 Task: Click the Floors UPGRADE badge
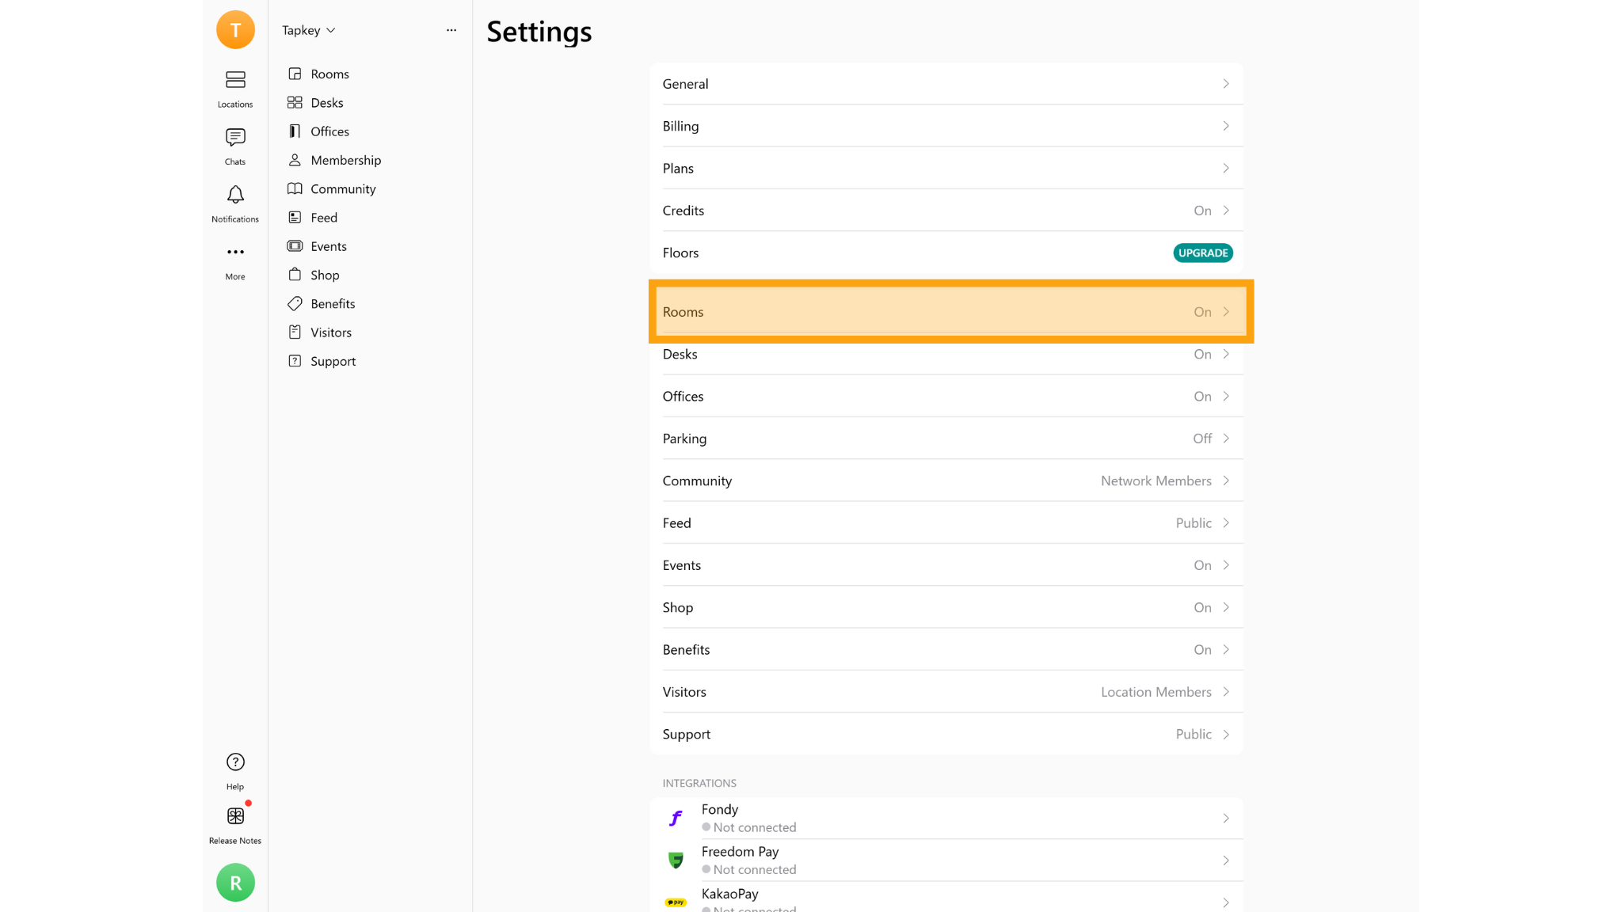(1203, 253)
